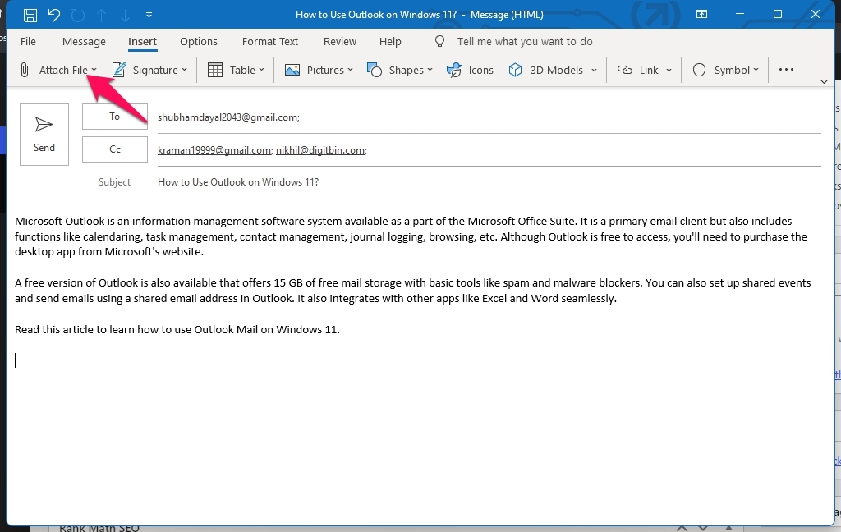Click the Undo arrow icon
This screenshot has height=532, width=841.
pyautogui.click(x=54, y=15)
